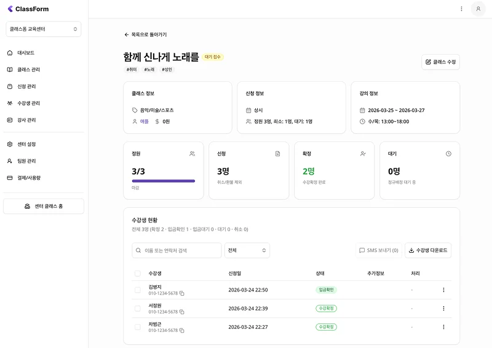
Task: Open the 전체 status filter dropdown
Action: point(247,250)
